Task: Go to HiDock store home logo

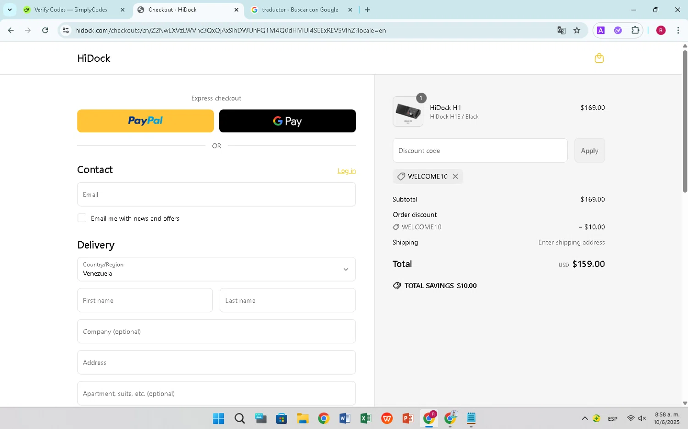Action: [94, 58]
